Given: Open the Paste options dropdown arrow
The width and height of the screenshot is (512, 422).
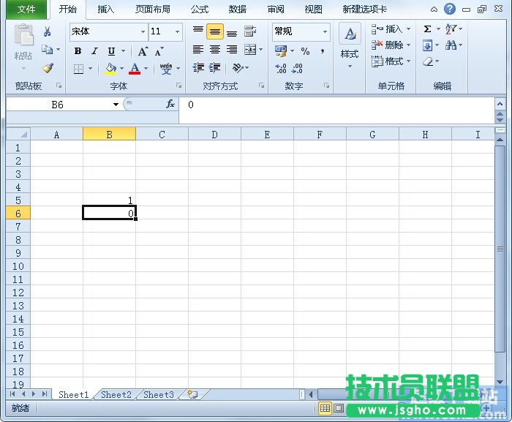Looking at the screenshot, I should tap(23, 68).
